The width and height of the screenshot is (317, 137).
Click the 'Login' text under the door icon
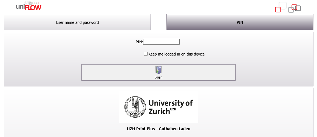coord(158,77)
